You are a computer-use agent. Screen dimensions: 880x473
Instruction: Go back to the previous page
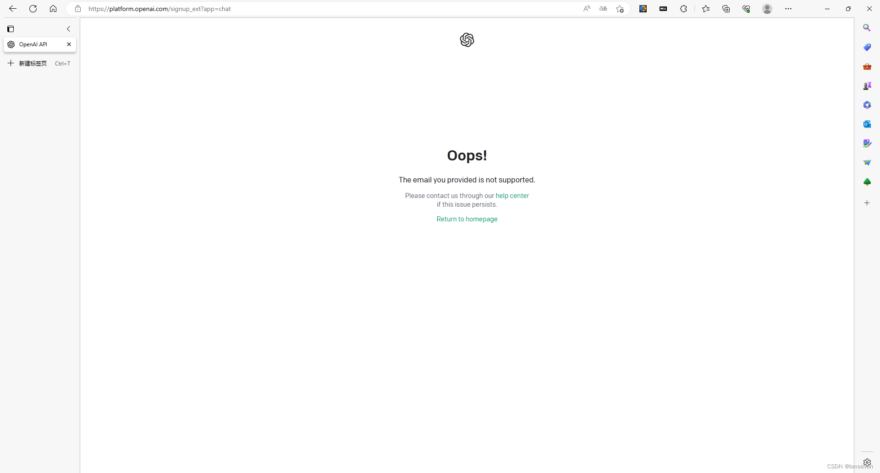(13, 9)
